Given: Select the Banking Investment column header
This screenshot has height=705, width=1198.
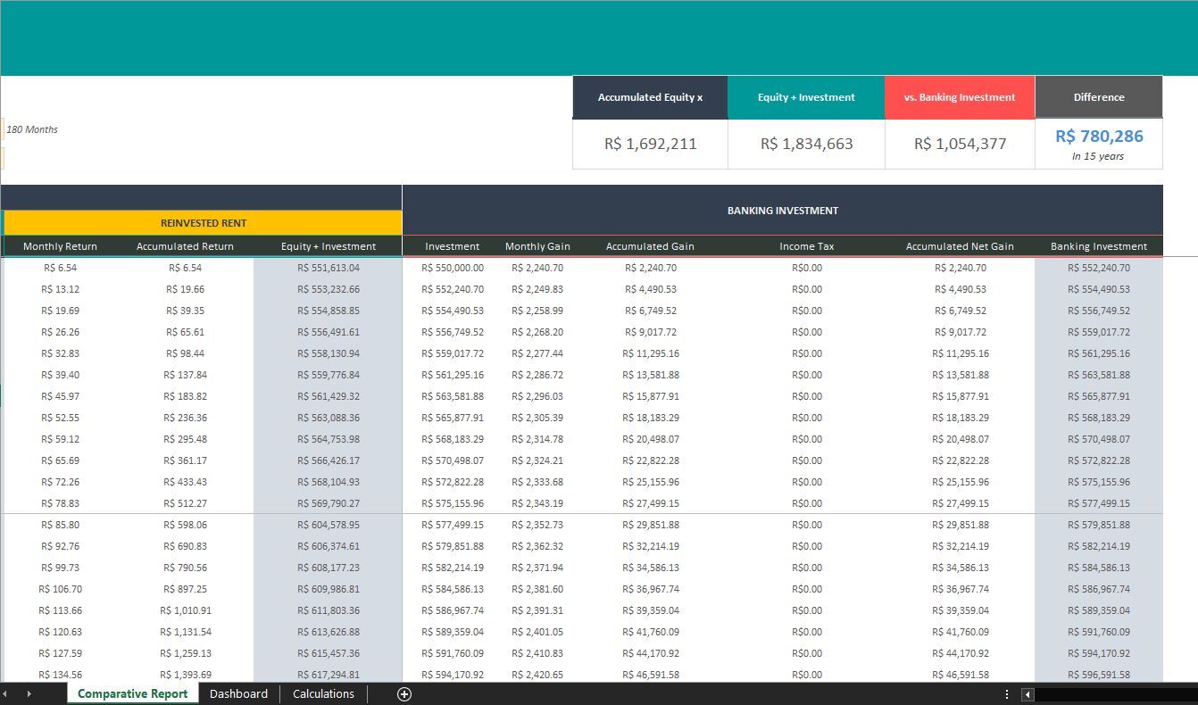Looking at the screenshot, I should [1099, 246].
